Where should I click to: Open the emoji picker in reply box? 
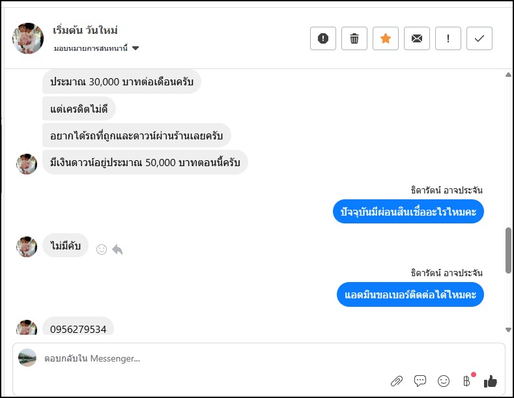(x=444, y=381)
